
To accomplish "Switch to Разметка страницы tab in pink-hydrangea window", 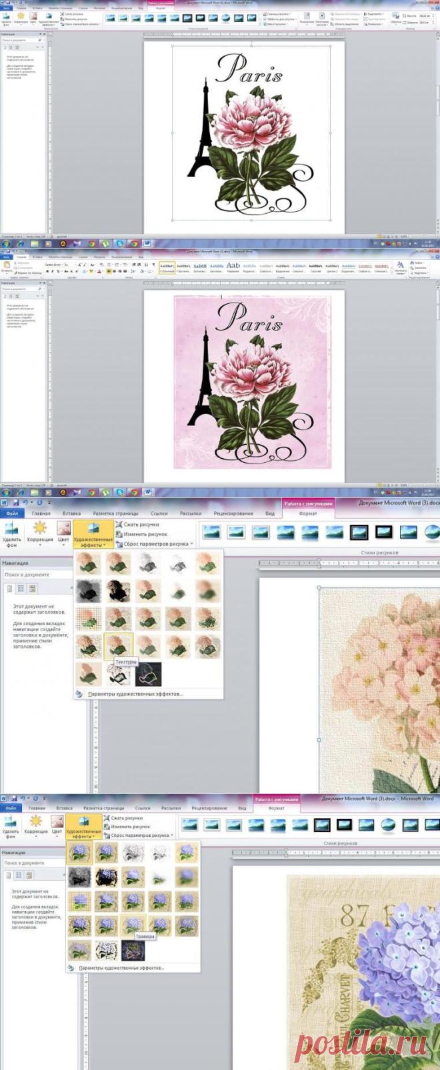I will (x=115, y=514).
